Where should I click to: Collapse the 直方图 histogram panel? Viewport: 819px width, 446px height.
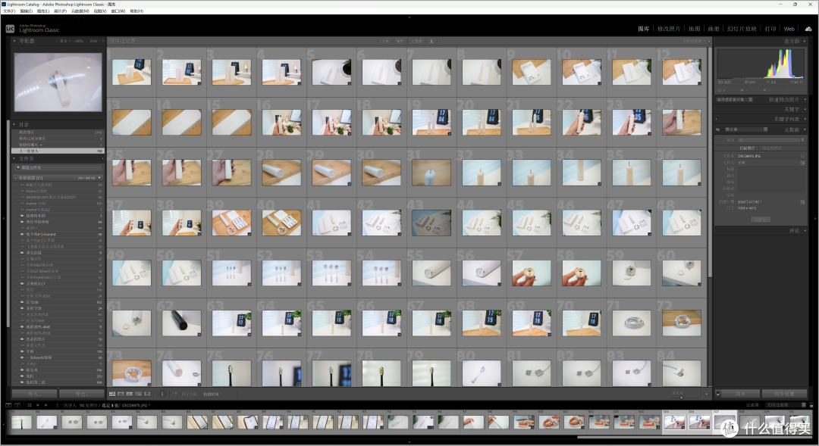[805, 41]
